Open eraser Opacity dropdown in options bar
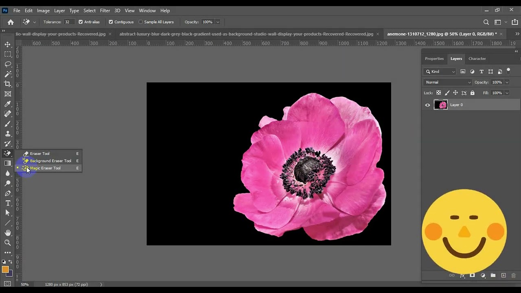Viewport: 521px width, 293px height. click(218, 22)
